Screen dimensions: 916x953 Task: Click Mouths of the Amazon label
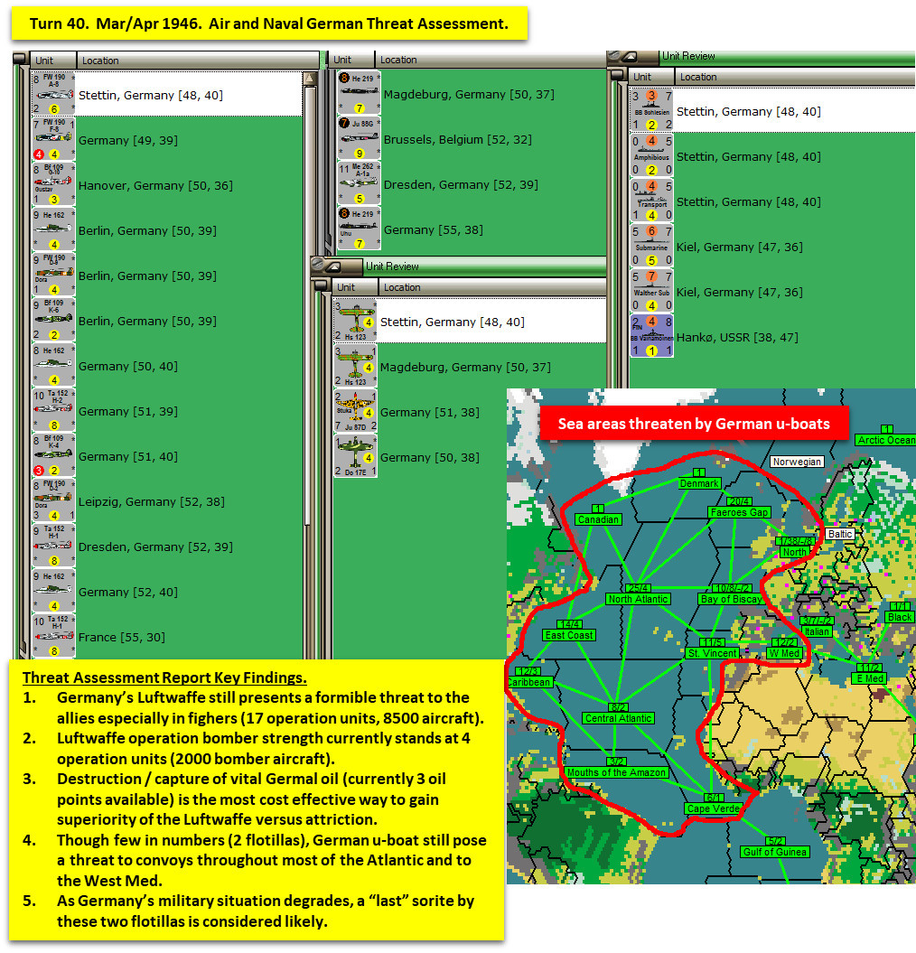coord(616,771)
